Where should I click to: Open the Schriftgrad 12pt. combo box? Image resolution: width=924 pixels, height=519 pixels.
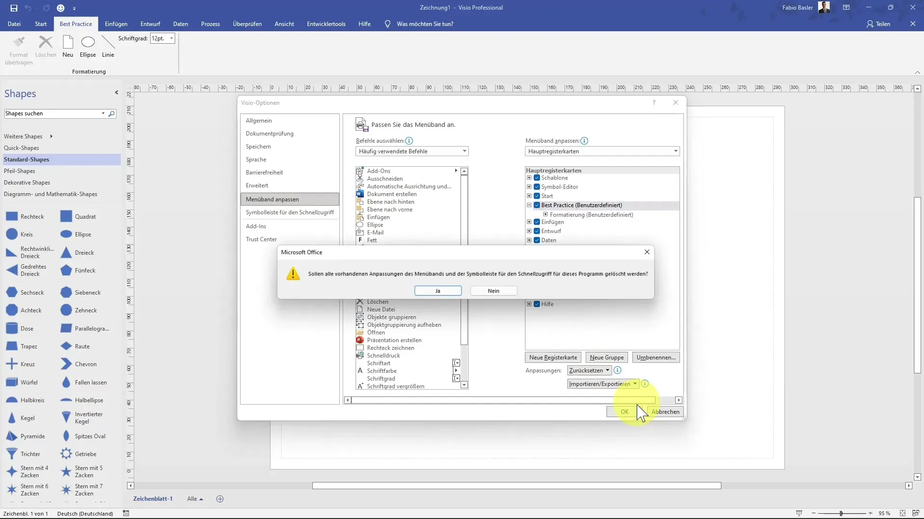[162, 38]
